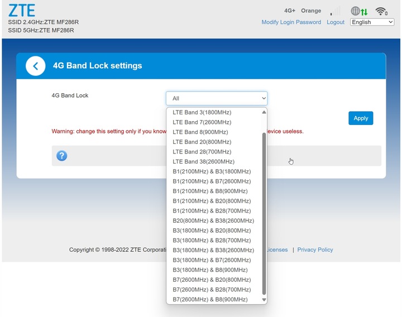Click the blue help question mark icon

coord(62,156)
